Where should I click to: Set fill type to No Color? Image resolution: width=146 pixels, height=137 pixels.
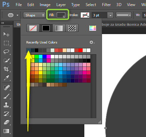click(x=33, y=28)
